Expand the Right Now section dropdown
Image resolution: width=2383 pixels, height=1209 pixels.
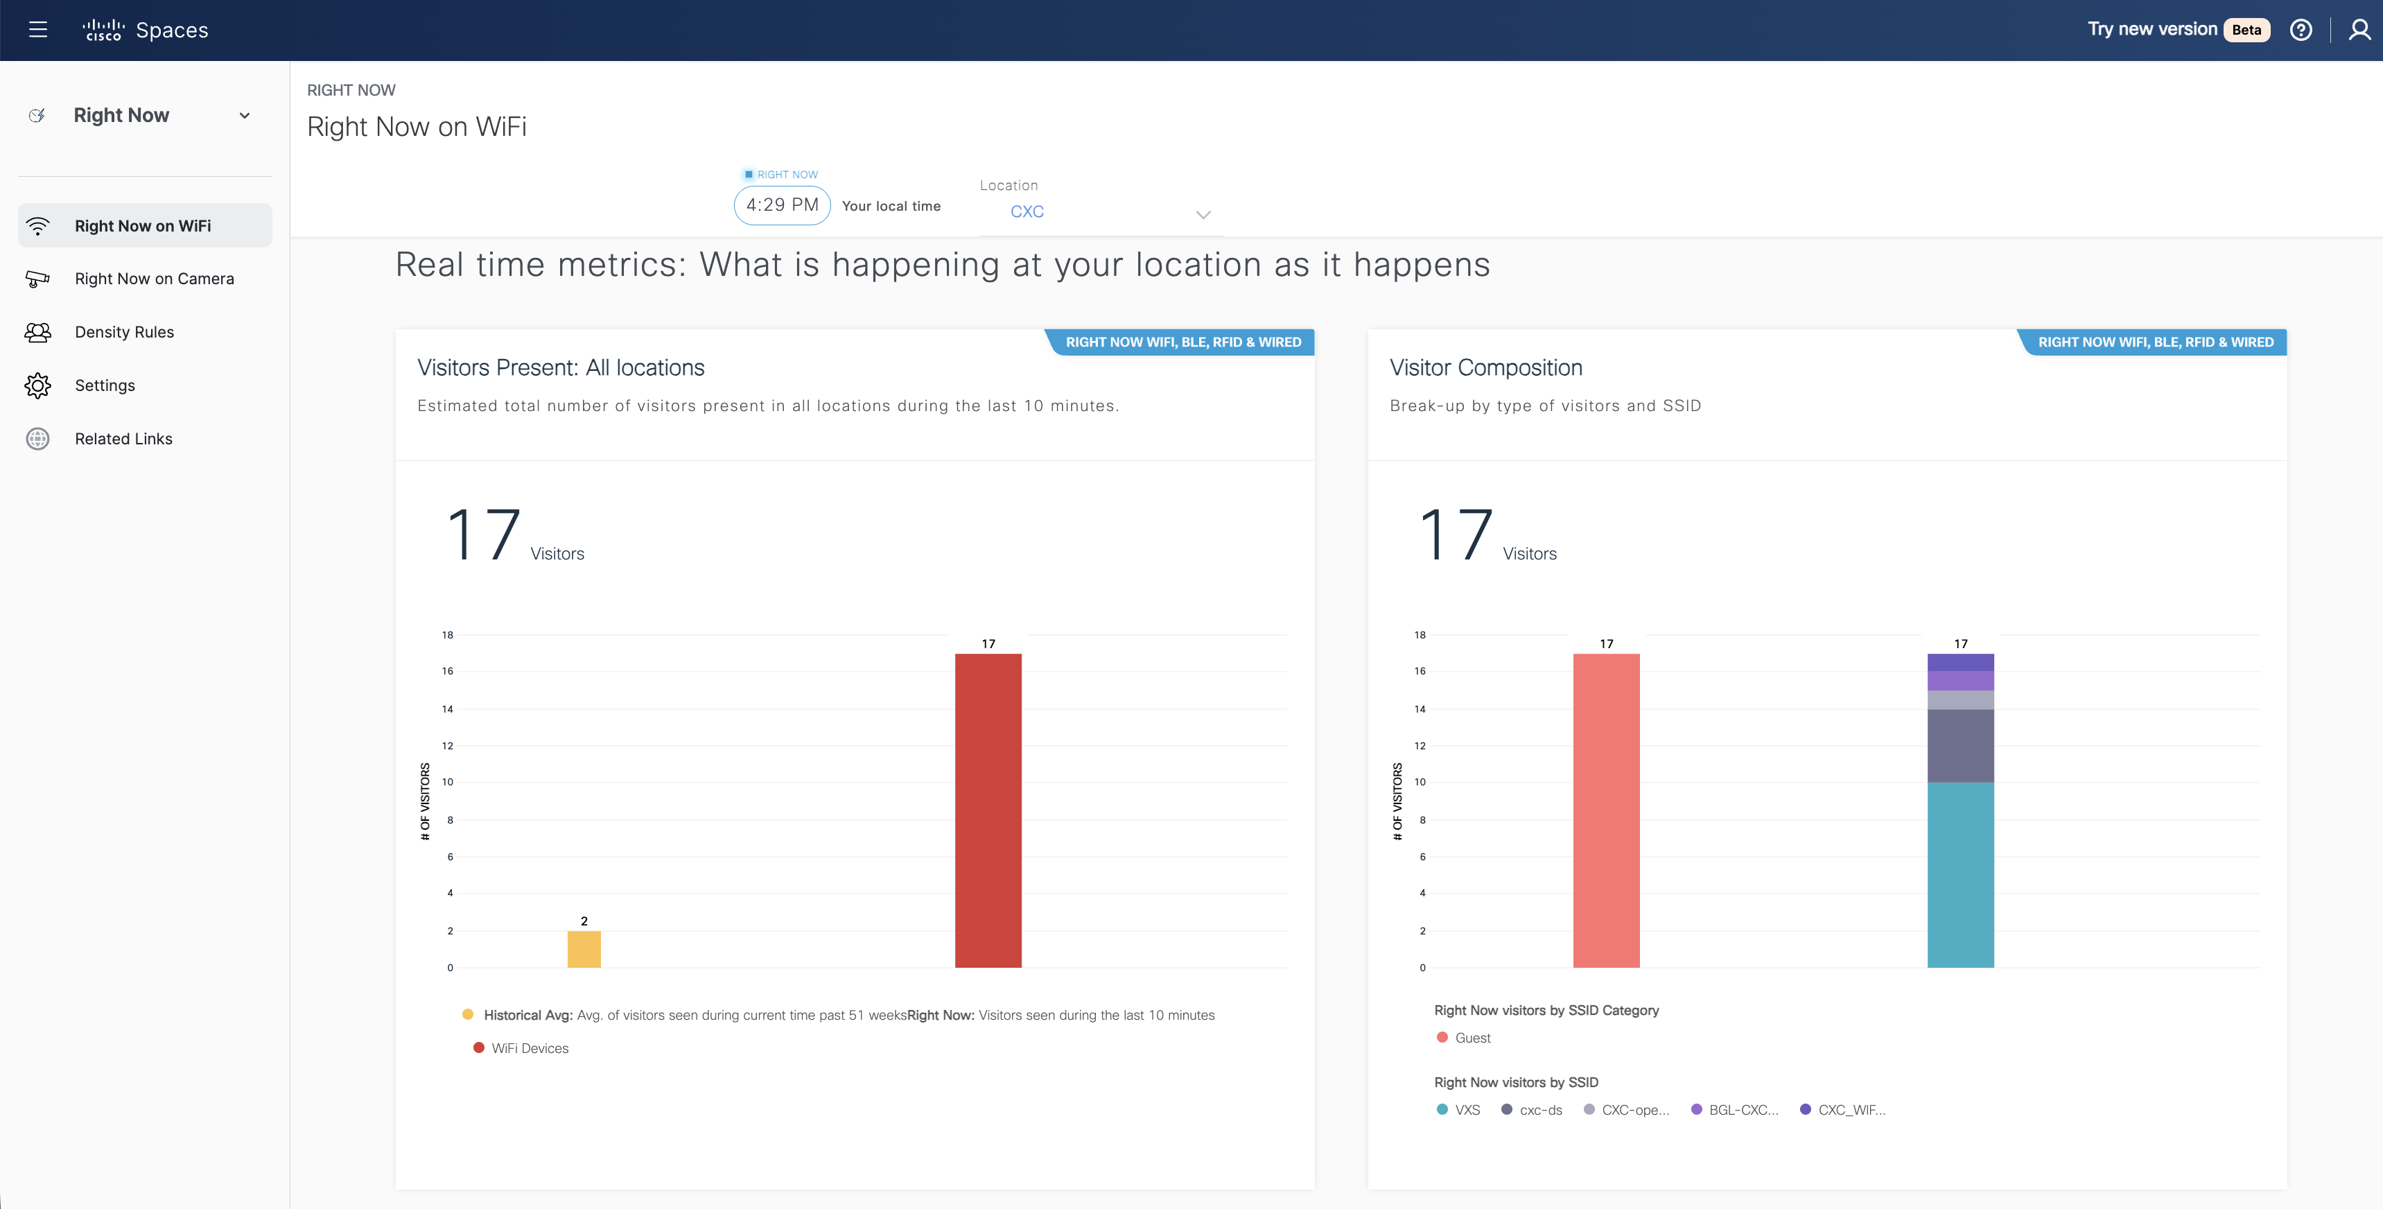[x=244, y=116]
